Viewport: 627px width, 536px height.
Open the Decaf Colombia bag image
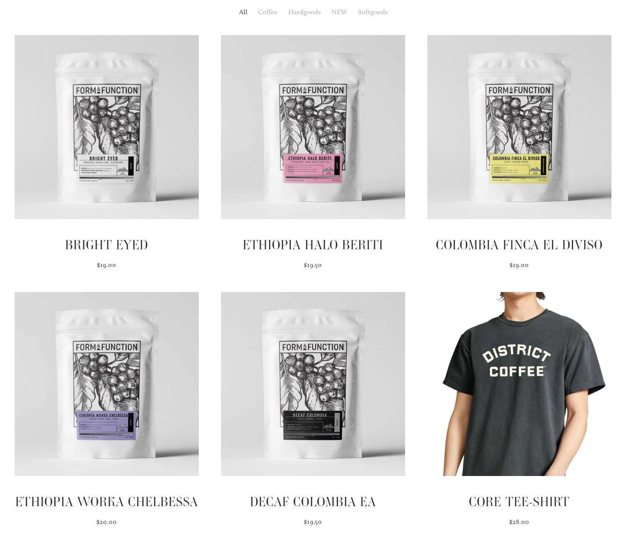313,384
